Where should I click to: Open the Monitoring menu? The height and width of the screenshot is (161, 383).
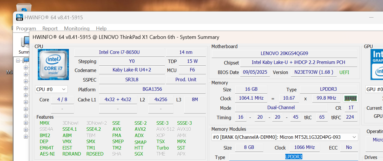(77, 29)
